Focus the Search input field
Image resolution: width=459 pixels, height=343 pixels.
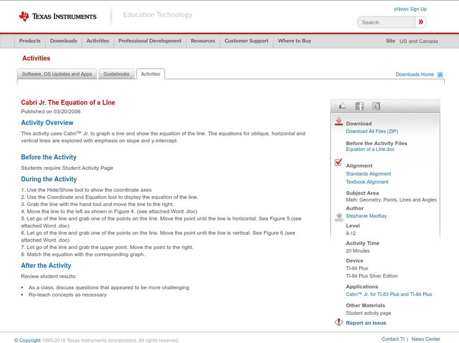386,22
